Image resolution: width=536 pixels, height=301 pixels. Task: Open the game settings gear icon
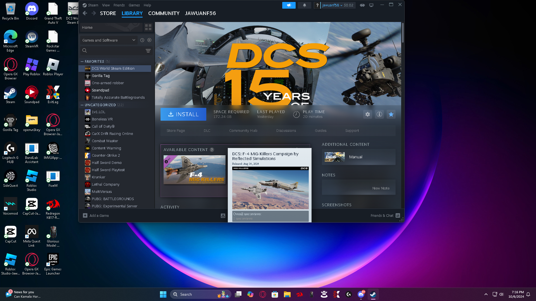367,114
